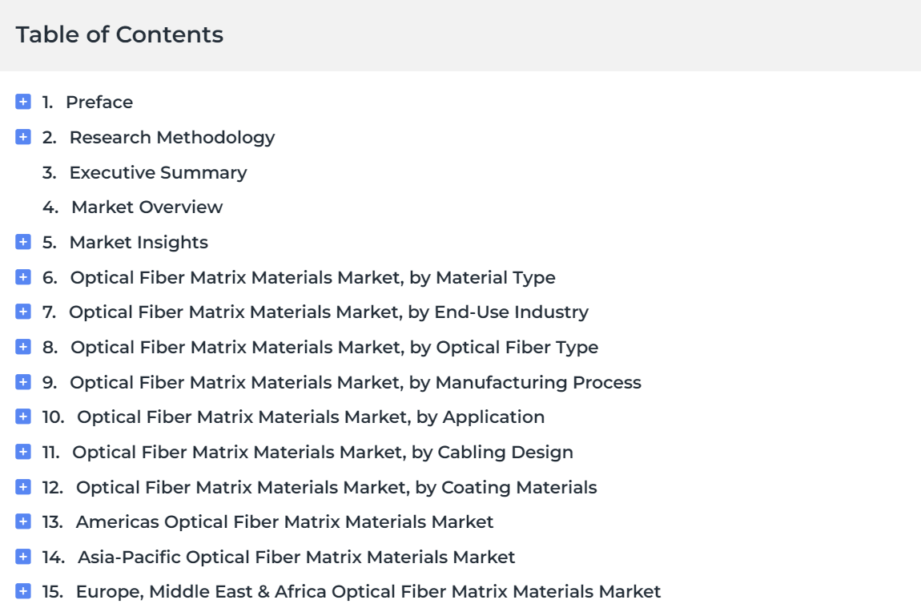Select the Preface title text
Screen dimensions: 921x612
click(99, 103)
